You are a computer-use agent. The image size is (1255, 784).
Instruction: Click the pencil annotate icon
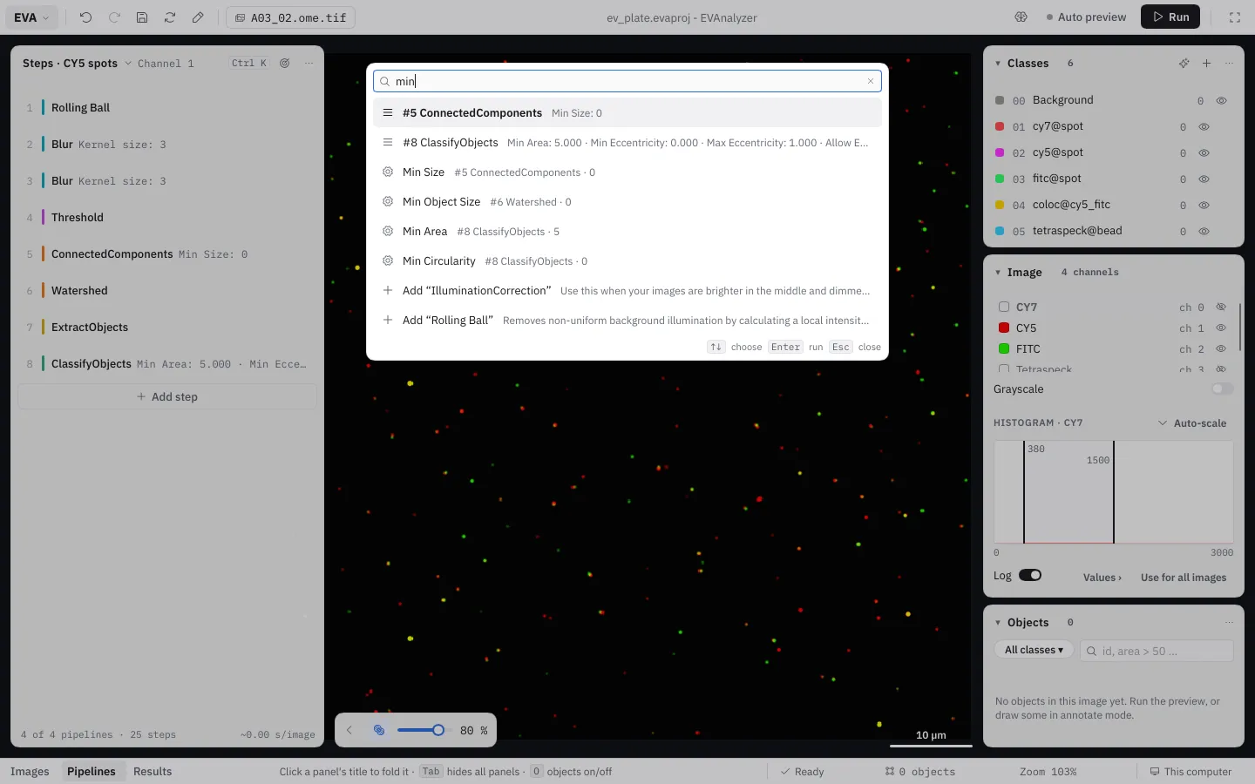pyautogui.click(x=198, y=17)
